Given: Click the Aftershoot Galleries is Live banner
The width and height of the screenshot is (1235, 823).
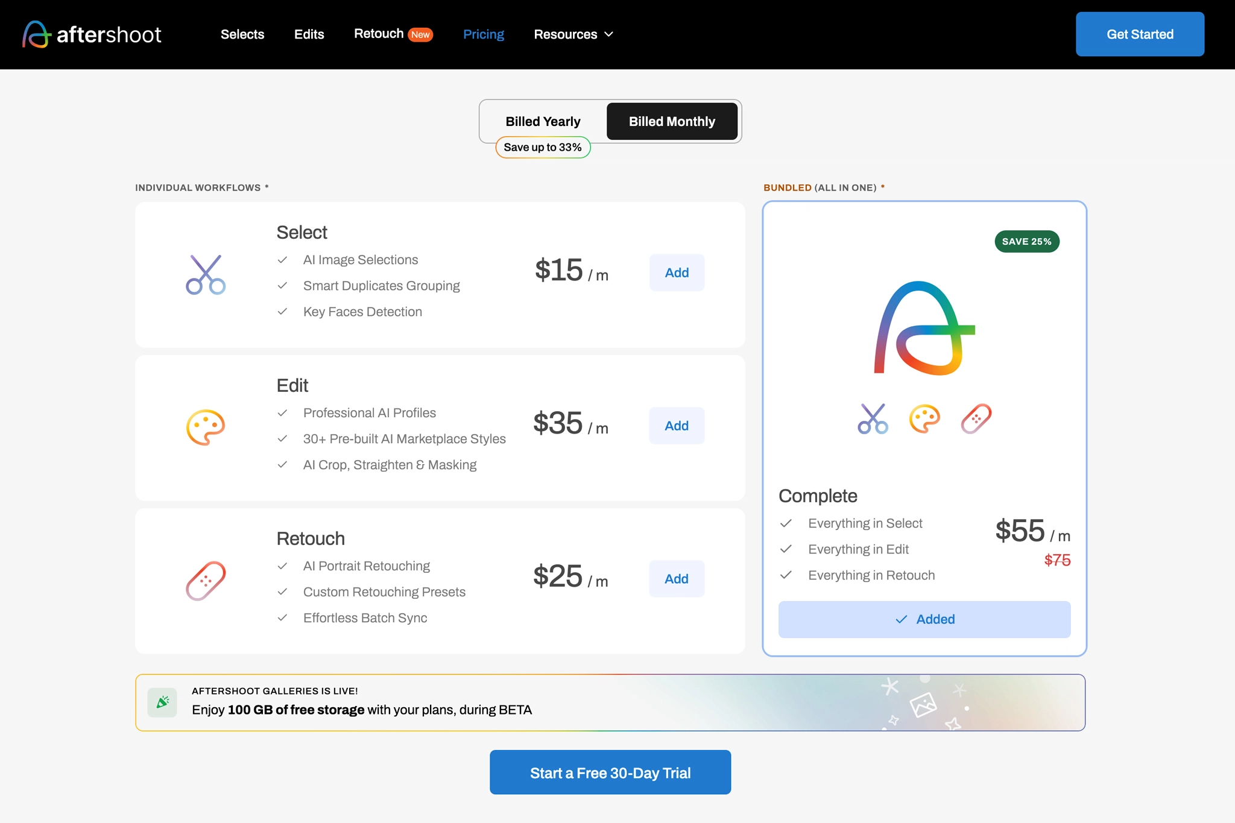Looking at the screenshot, I should pyautogui.click(x=610, y=702).
